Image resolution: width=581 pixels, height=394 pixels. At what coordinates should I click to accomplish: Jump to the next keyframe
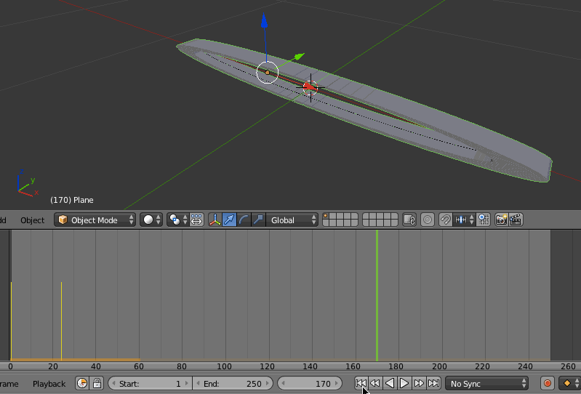point(419,383)
